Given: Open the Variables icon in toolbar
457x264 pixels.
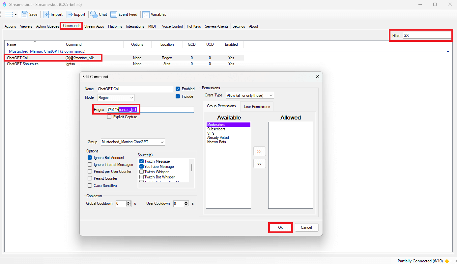Looking at the screenshot, I should coord(146,14).
